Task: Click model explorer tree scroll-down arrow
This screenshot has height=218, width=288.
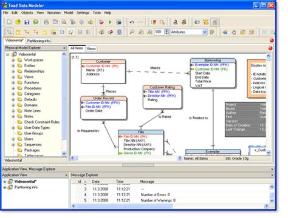Action: tap(64, 154)
